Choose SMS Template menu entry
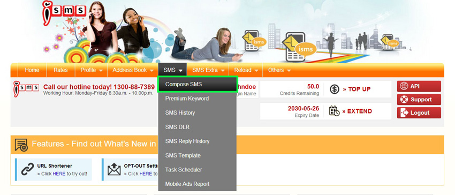 click(198, 155)
